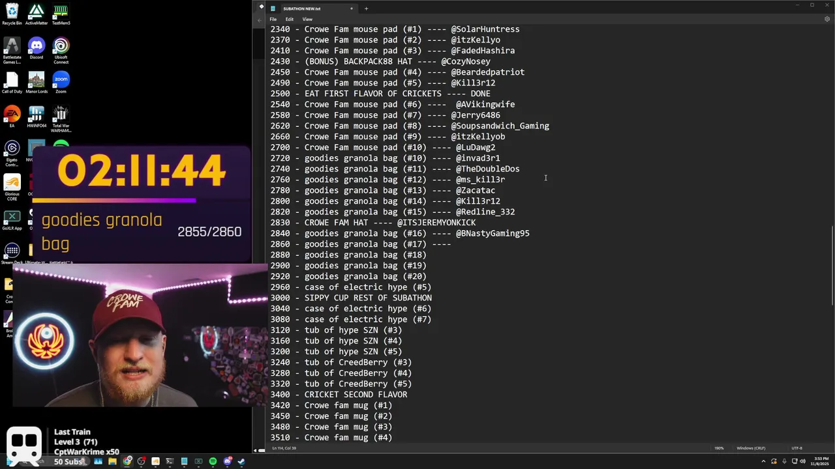Open the clock and date flyout

[x=820, y=461]
